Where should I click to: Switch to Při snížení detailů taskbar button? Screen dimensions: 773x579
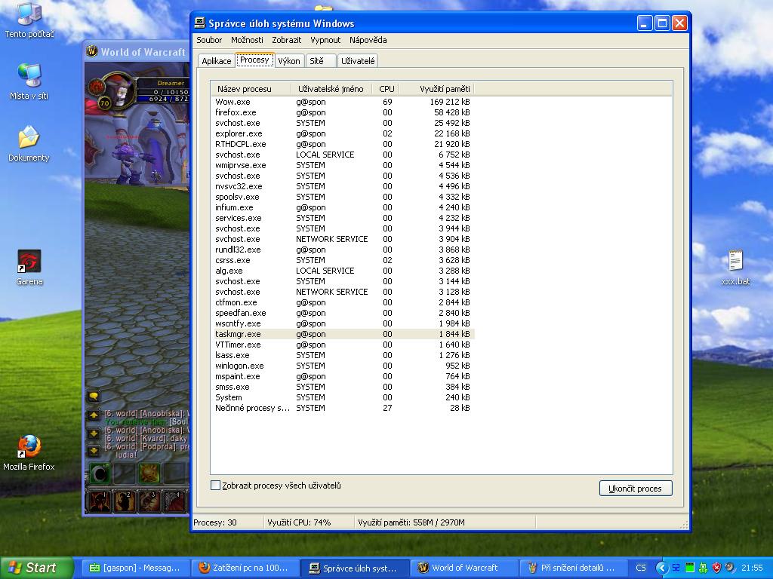573,568
